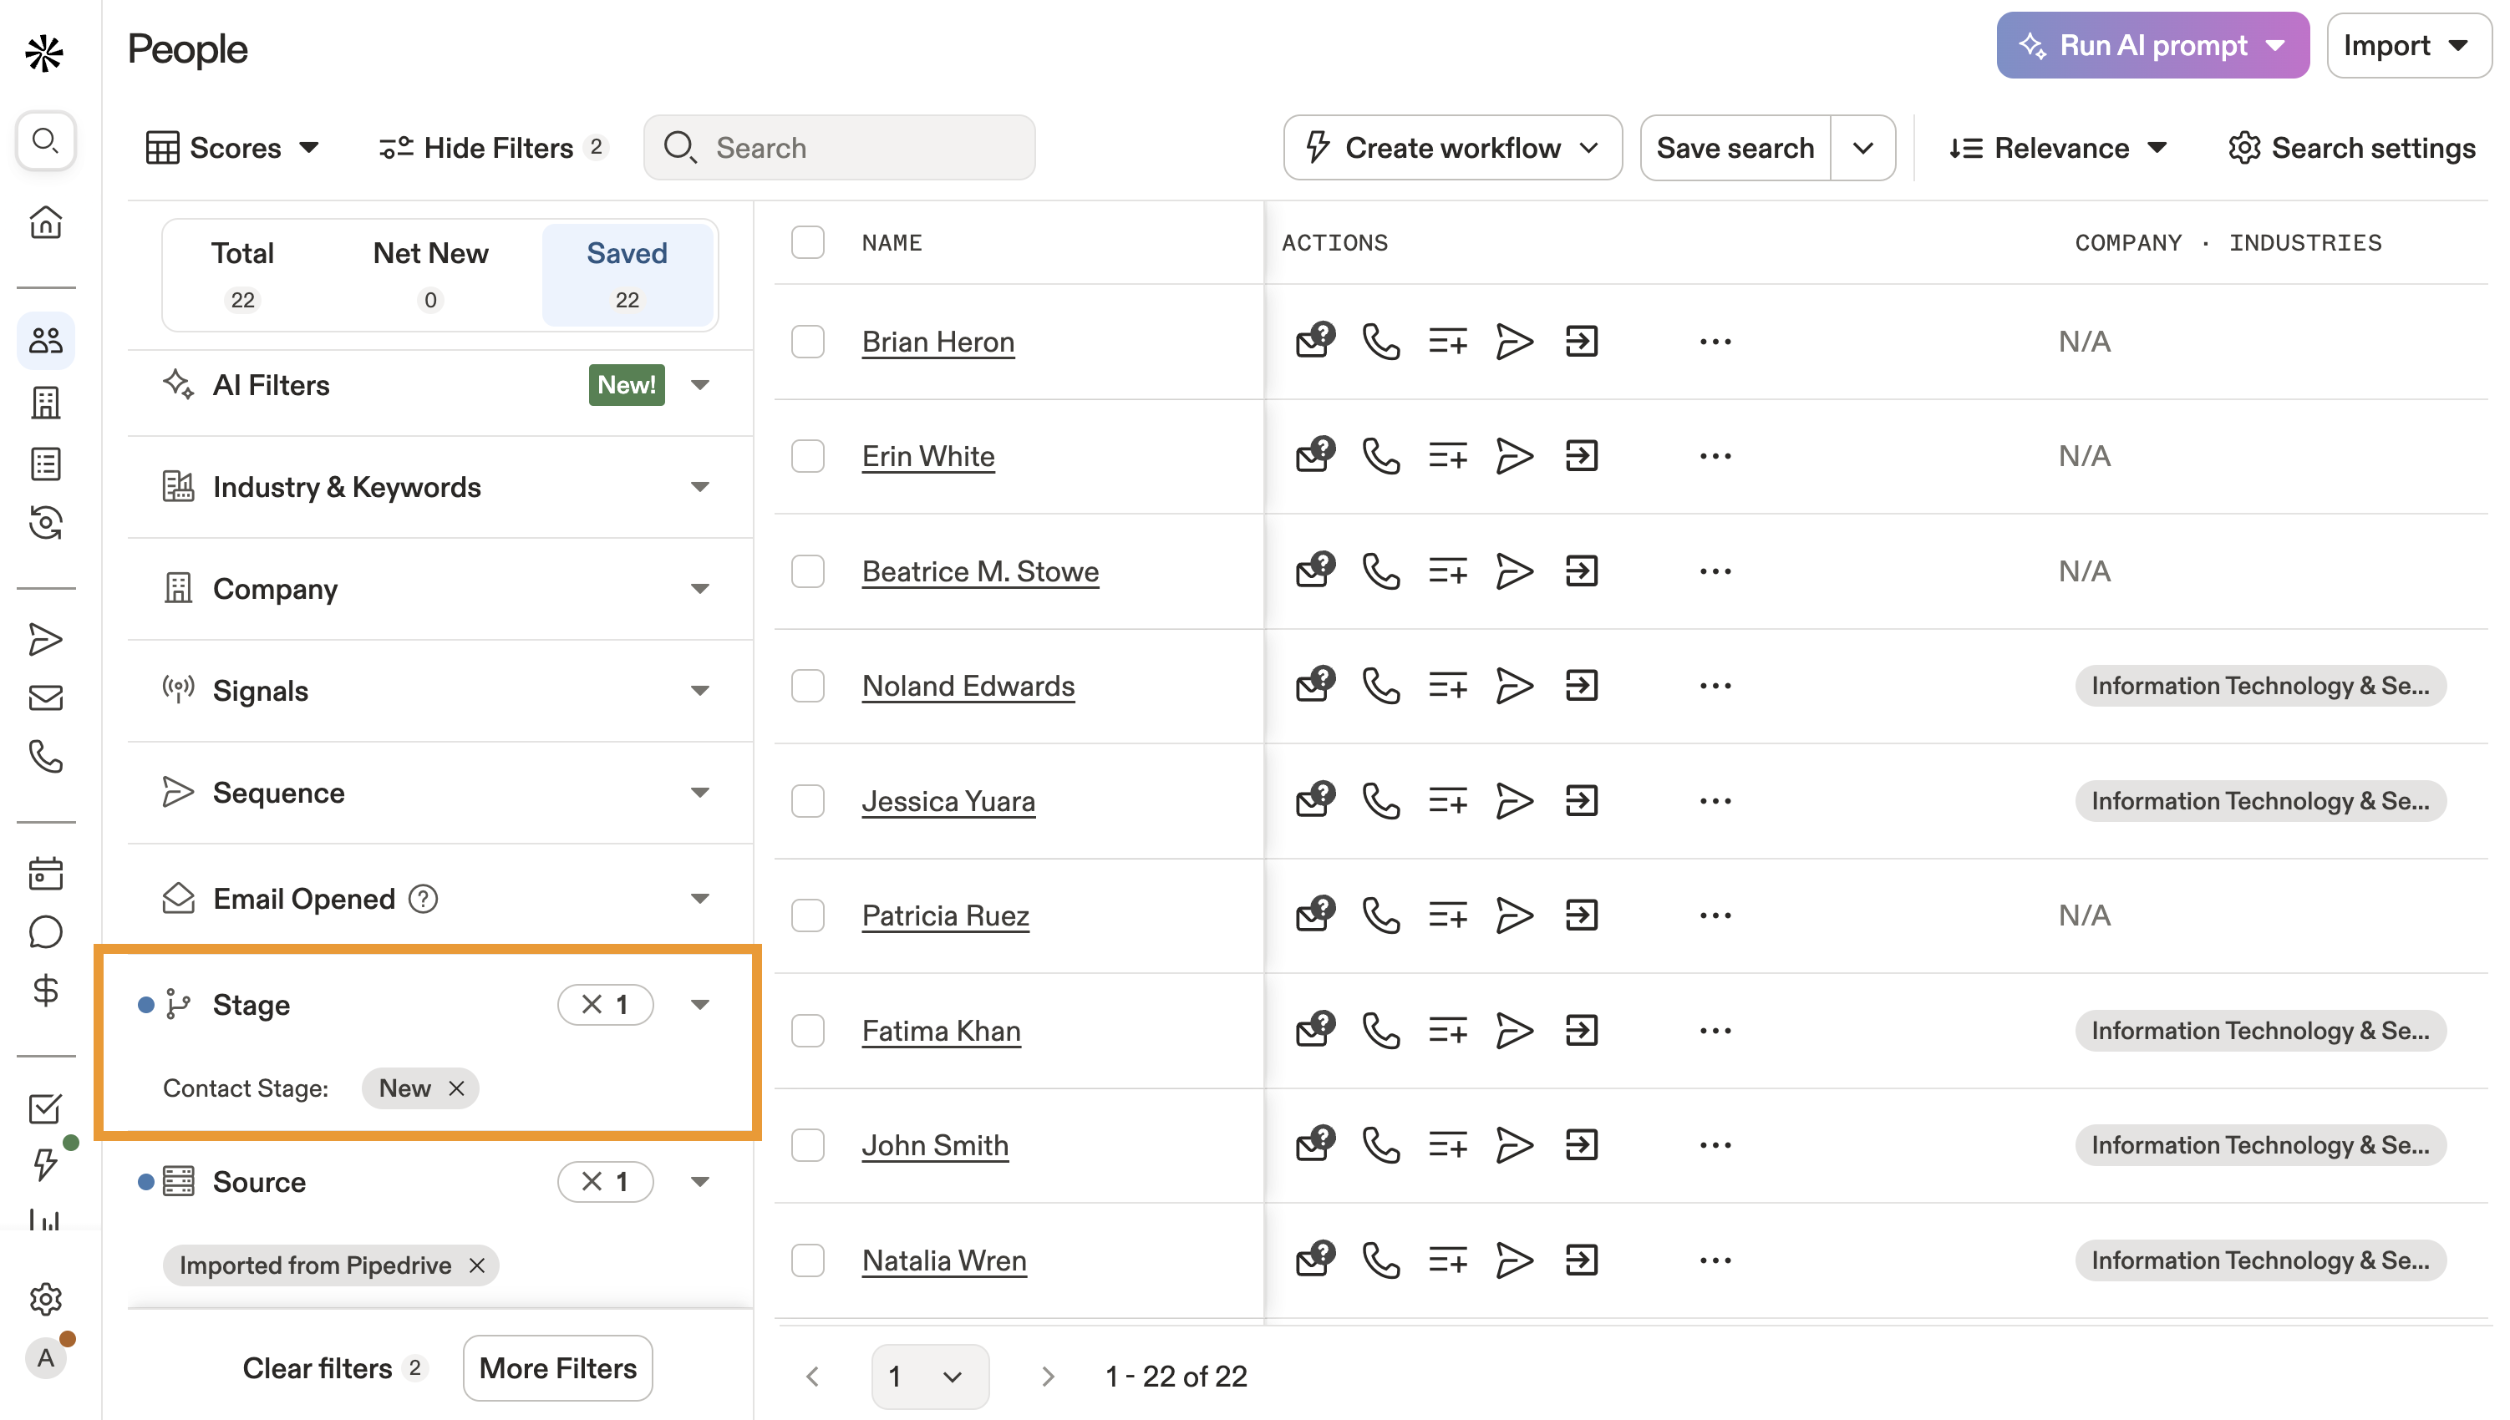The height and width of the screenshot is (1420, 2510).
Task: Click Clear filters
Action: pos(334,1369)
